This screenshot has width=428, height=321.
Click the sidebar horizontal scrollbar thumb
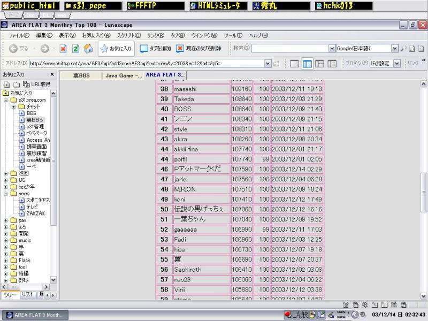(x=14, y=287)
